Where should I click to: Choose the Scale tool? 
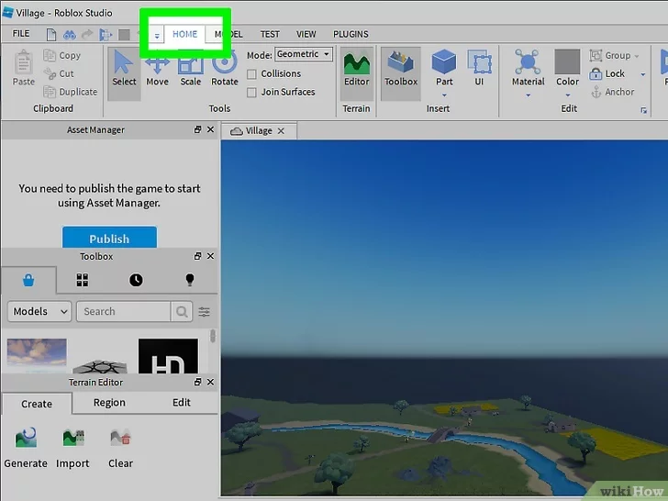(190, 70)
